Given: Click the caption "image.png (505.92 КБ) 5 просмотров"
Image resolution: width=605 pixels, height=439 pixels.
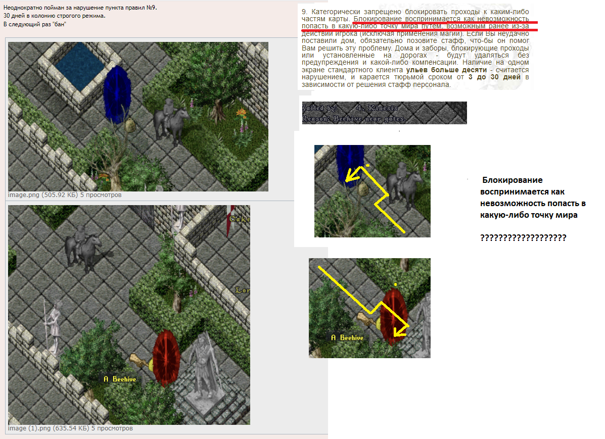Looking at the screenshot, I should (65, 195).
